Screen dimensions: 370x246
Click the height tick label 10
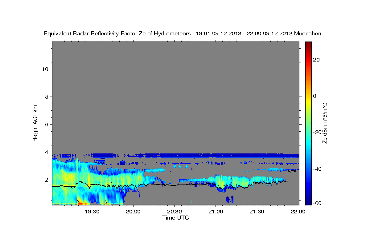(45, 69)
